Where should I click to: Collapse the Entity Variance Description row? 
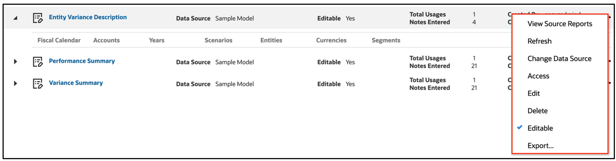[15, 18]
